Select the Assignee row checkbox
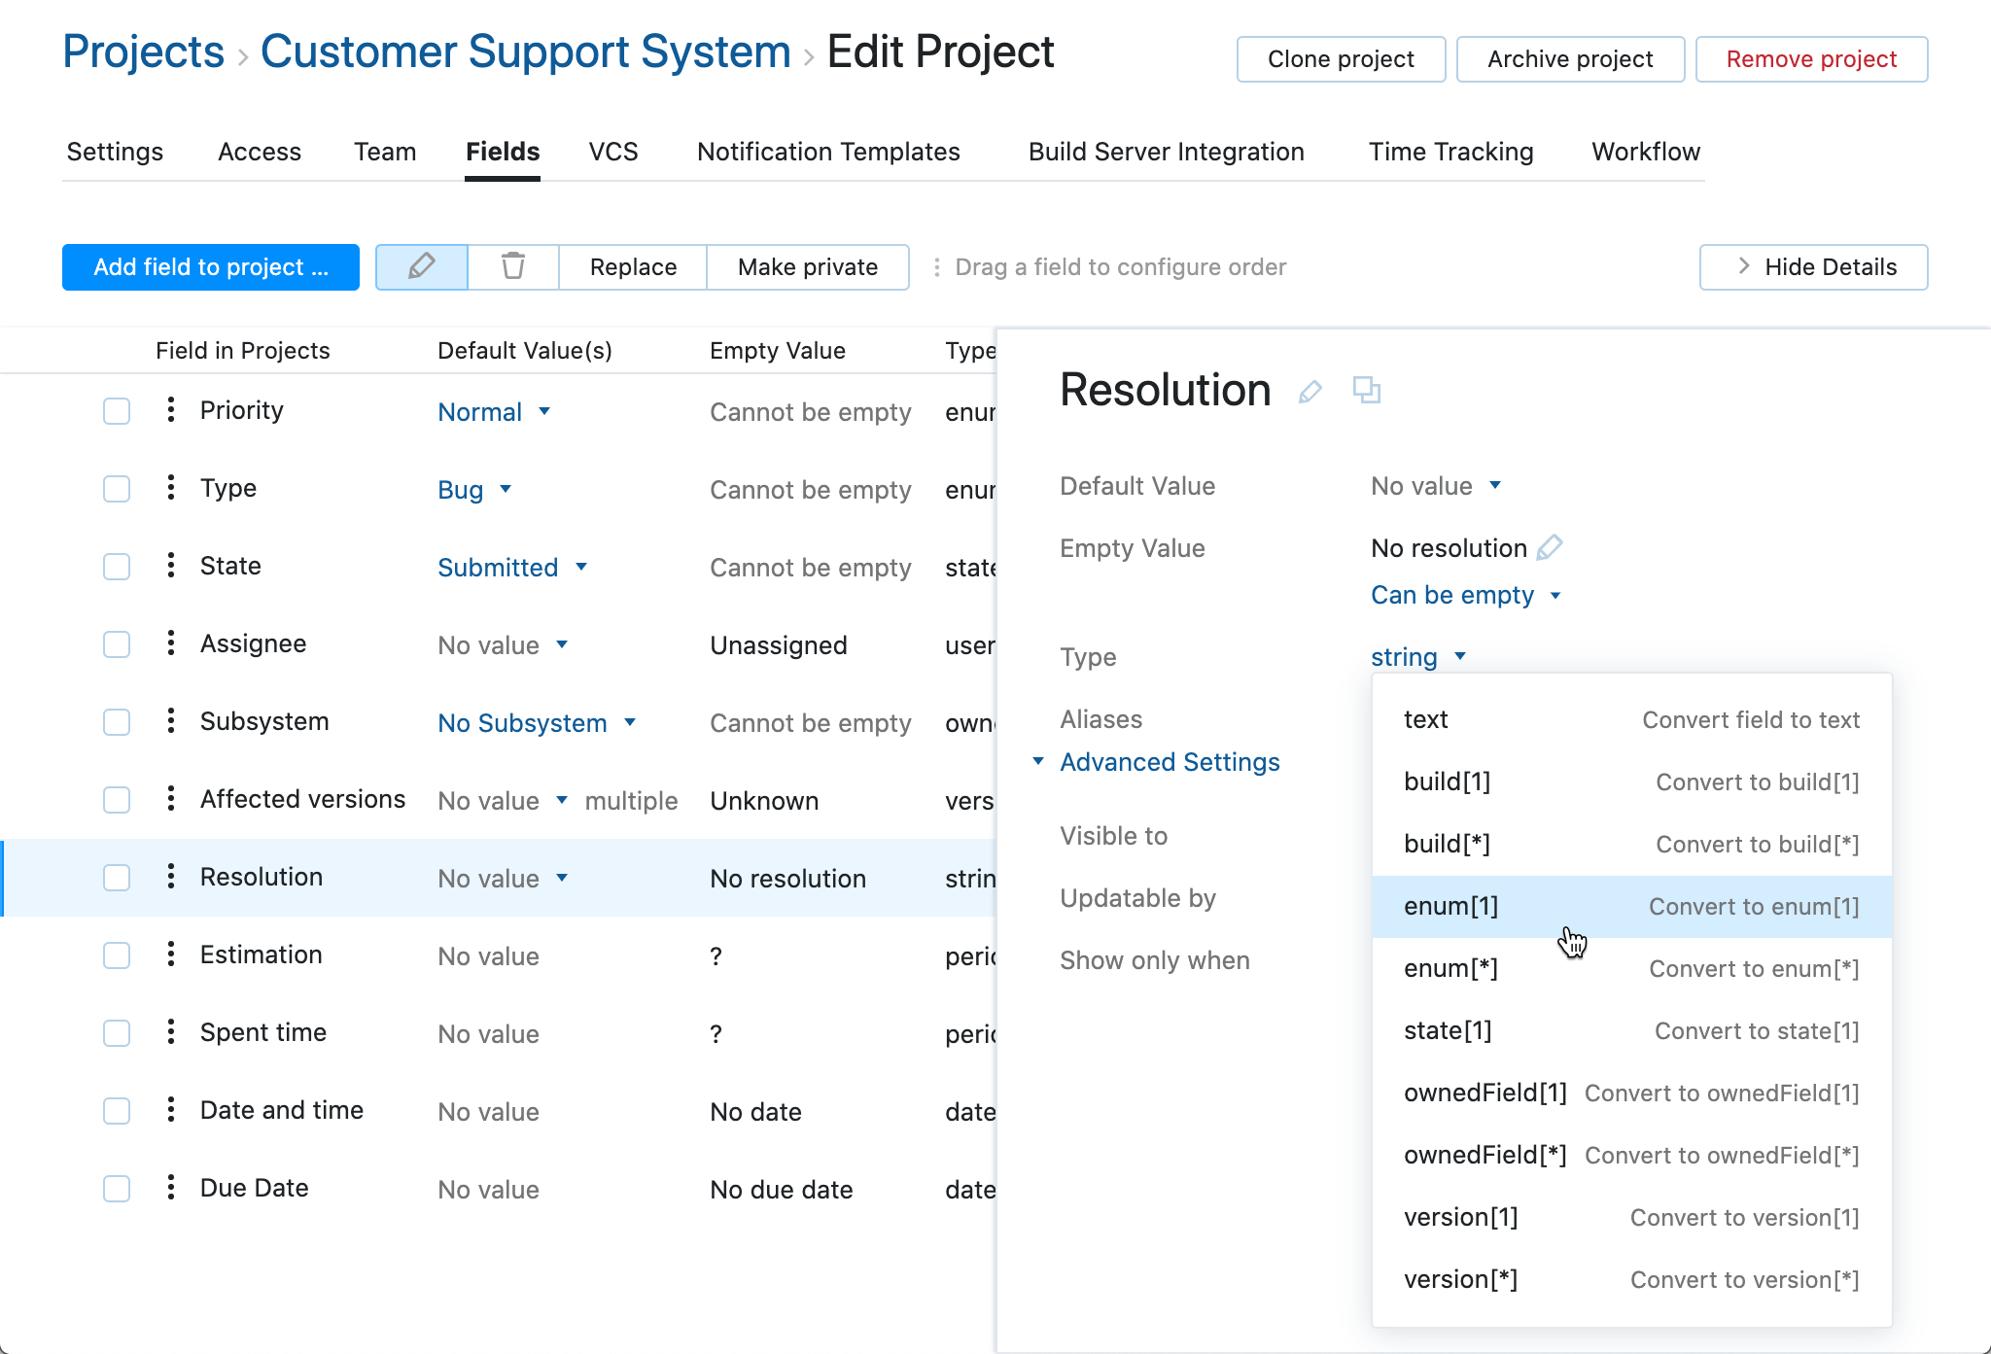Image resolution: width=1991 pixels, height=1354 pixels. (116, 643)
